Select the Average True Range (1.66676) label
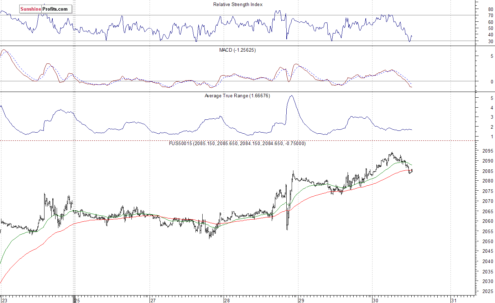 [x=237, y=96]
